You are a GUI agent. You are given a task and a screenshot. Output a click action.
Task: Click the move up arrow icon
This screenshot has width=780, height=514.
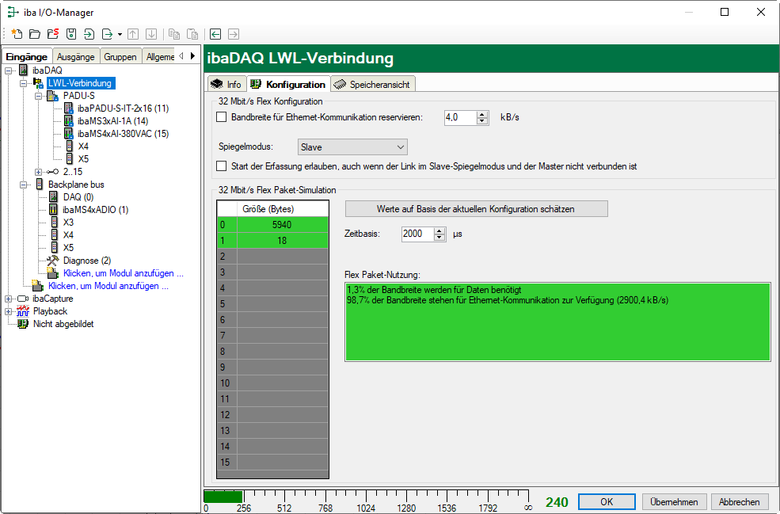(x=133, y=34)
